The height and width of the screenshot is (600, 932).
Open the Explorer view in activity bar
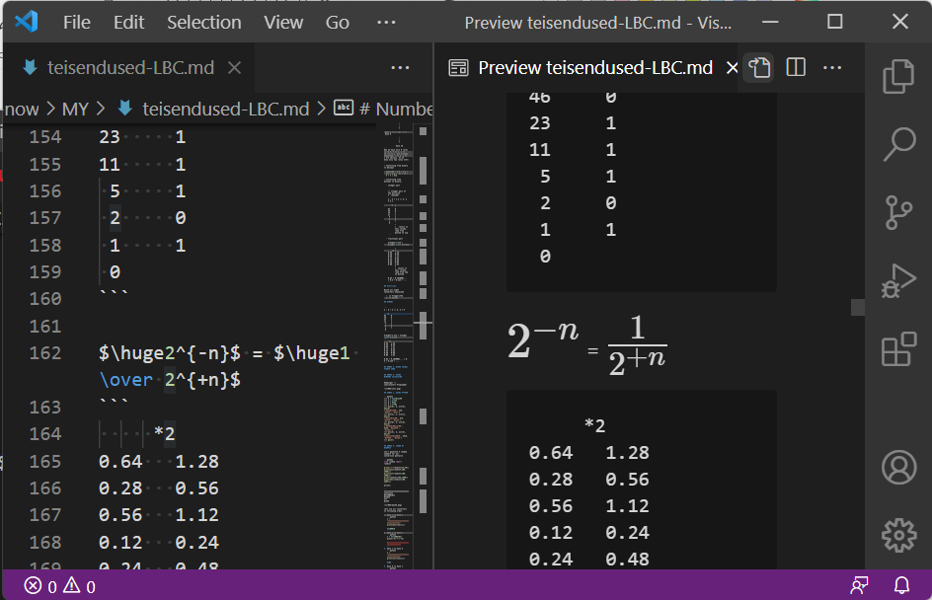[x=898, y=76]
